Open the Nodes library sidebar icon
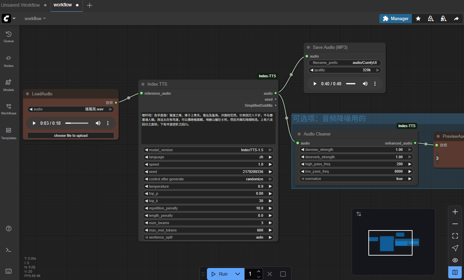The width and height of the screenshot is (464, 280). pyautogui.click(x=9, y=61)
